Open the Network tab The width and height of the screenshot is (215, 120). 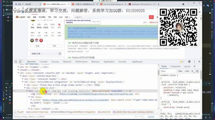click(67, 62)
